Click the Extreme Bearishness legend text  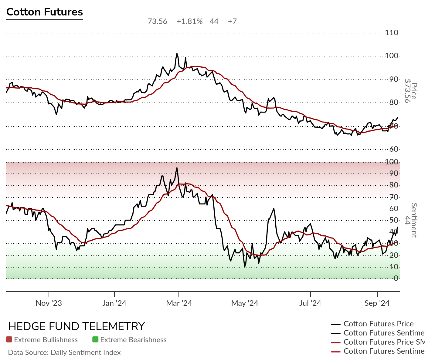point(133,340)
